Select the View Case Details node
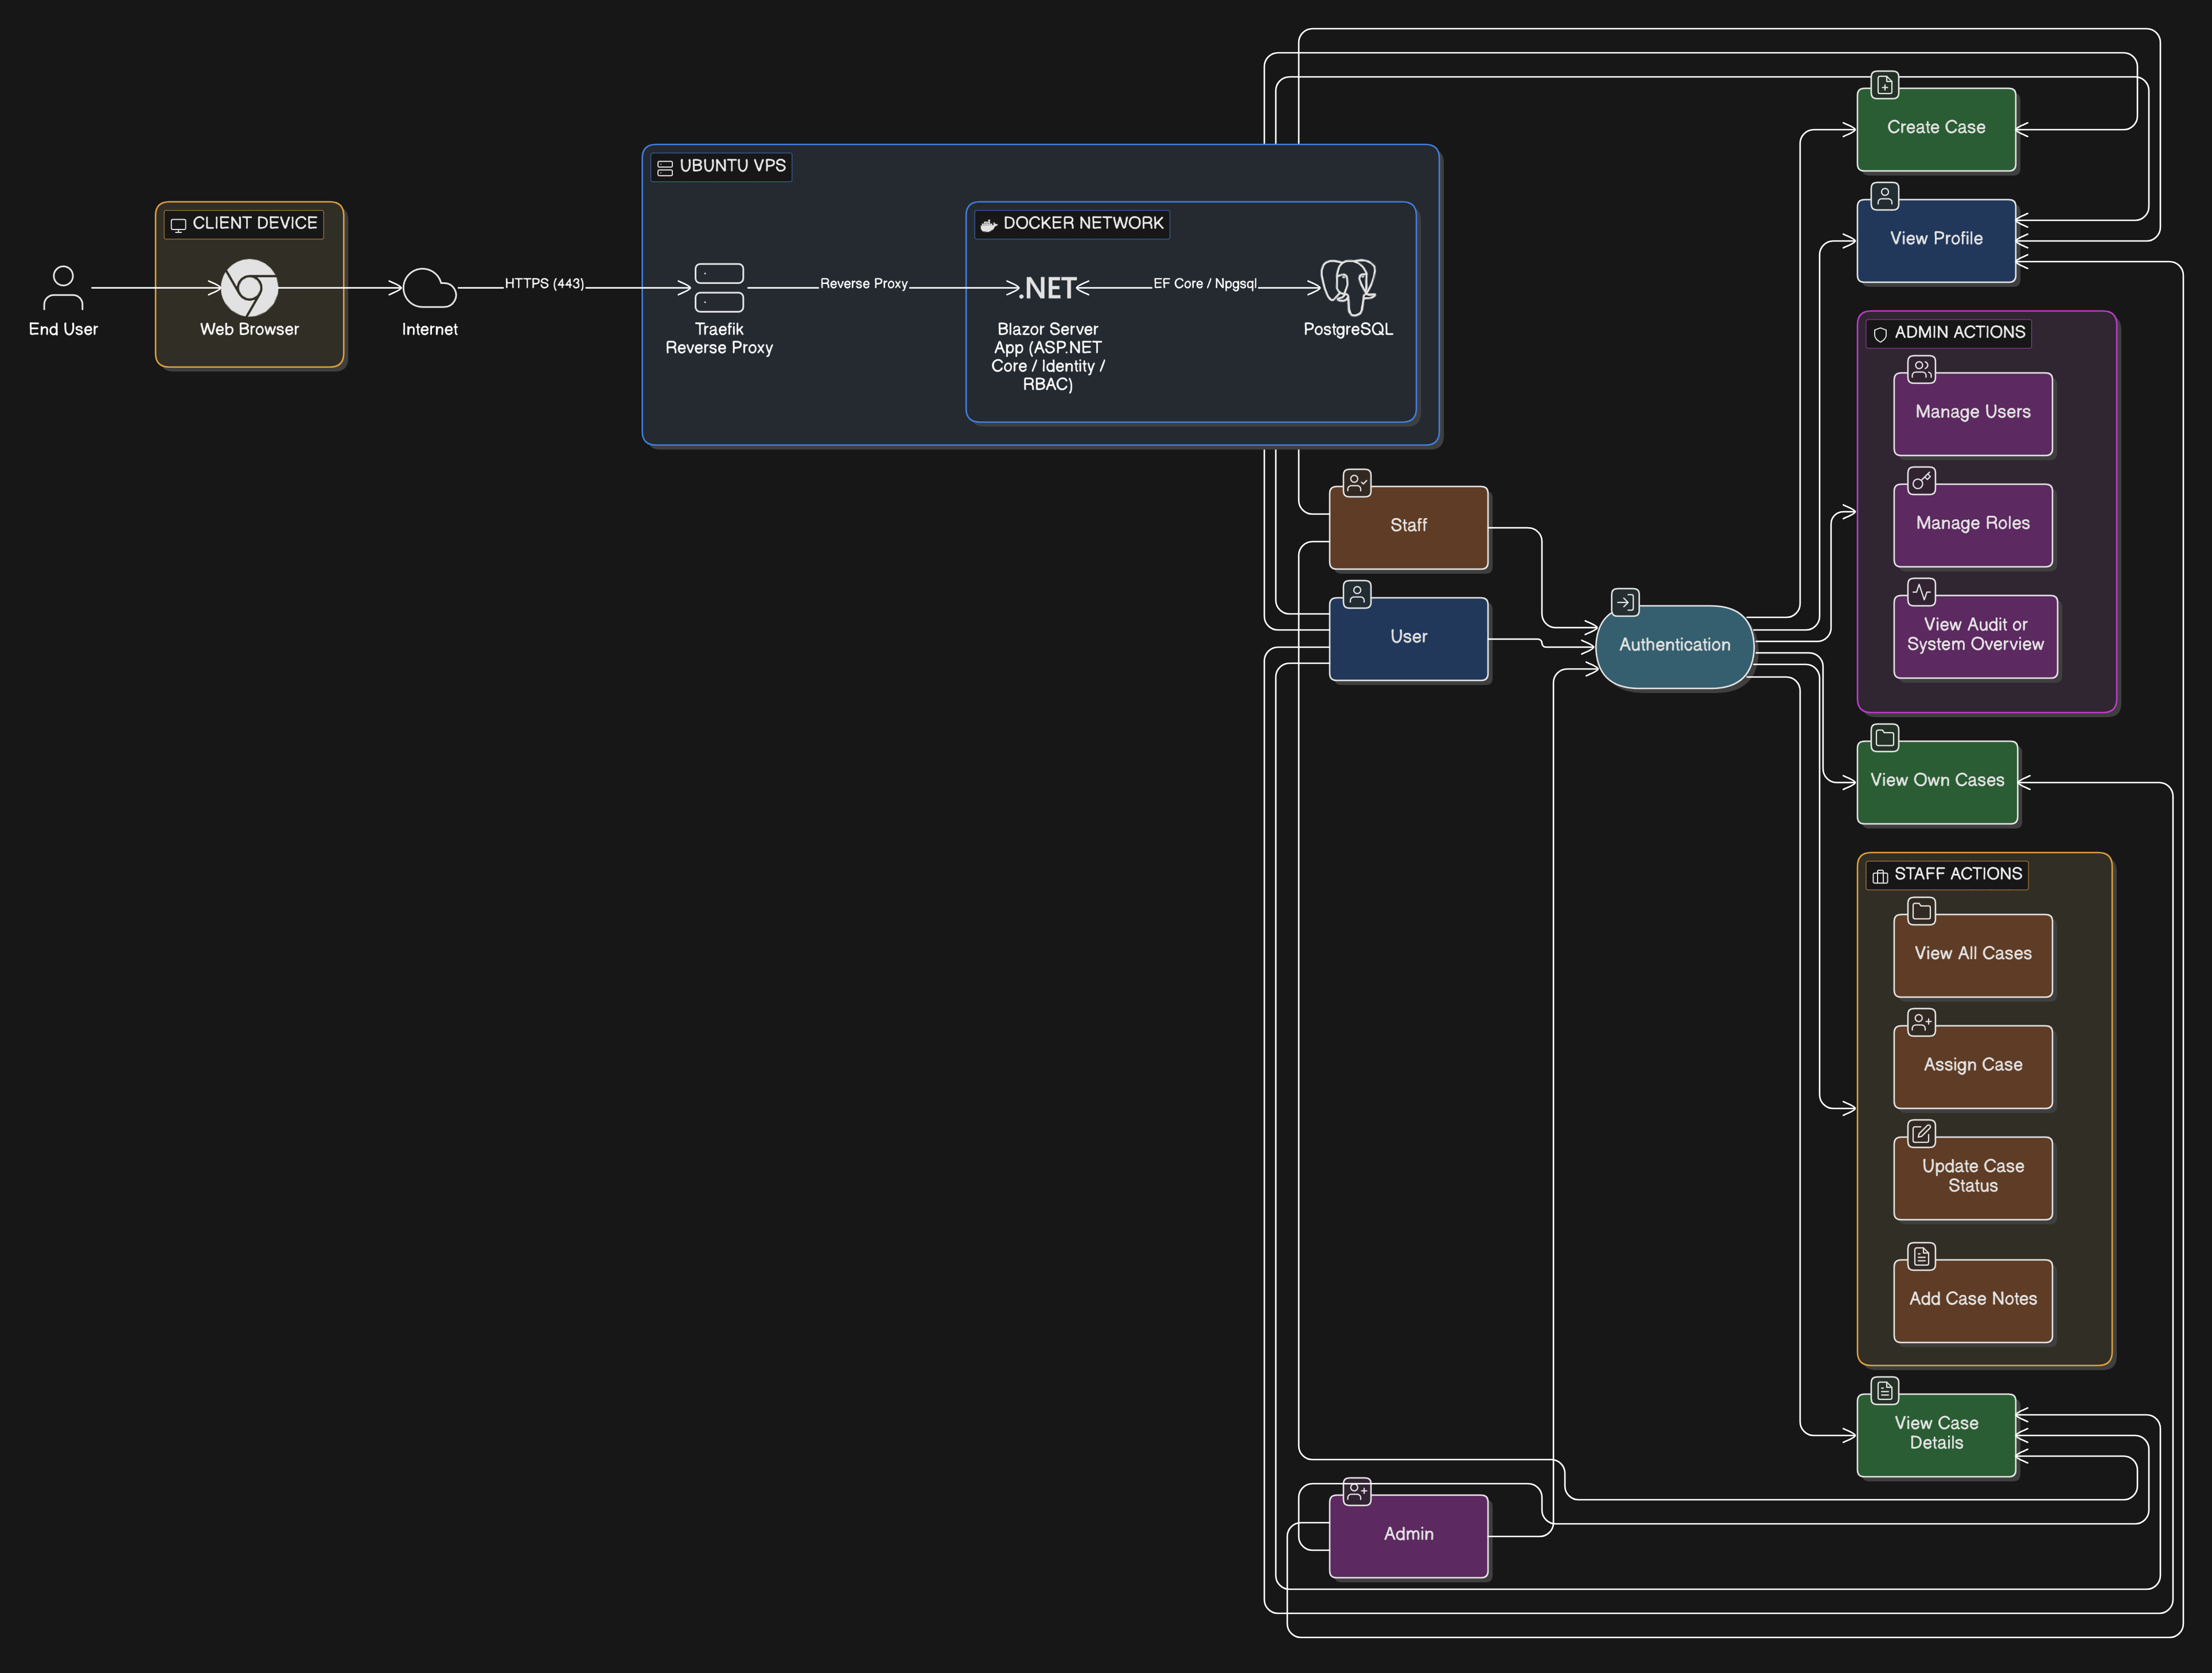 pos(1936,1435)
